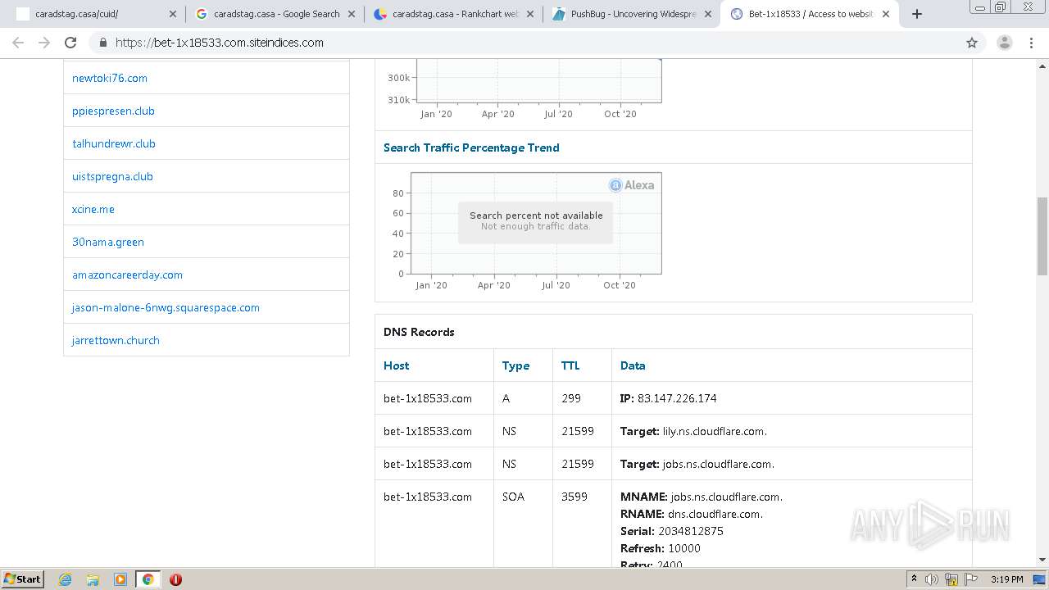Click the Host column header
Image resolution: width=1049 pixels, height=590 pixels.
click(396, 365)
